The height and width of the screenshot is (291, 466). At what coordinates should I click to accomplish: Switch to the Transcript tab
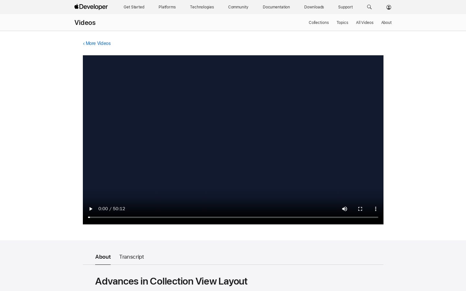click(131, 257)
